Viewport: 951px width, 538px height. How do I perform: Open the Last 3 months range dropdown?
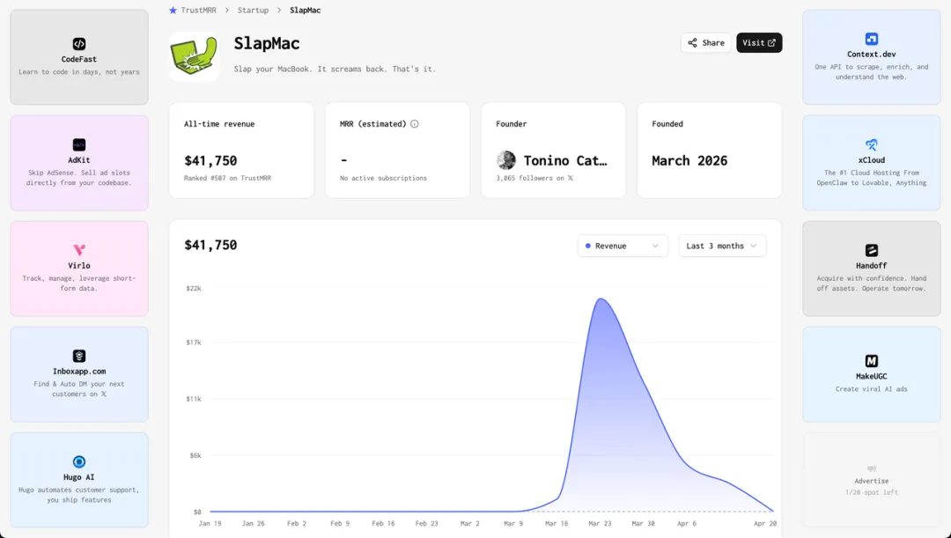(722, 246)
